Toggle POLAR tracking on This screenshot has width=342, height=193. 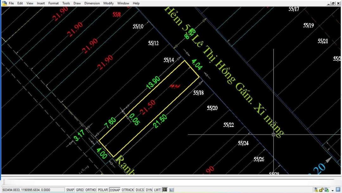click(x=103, y=190)
